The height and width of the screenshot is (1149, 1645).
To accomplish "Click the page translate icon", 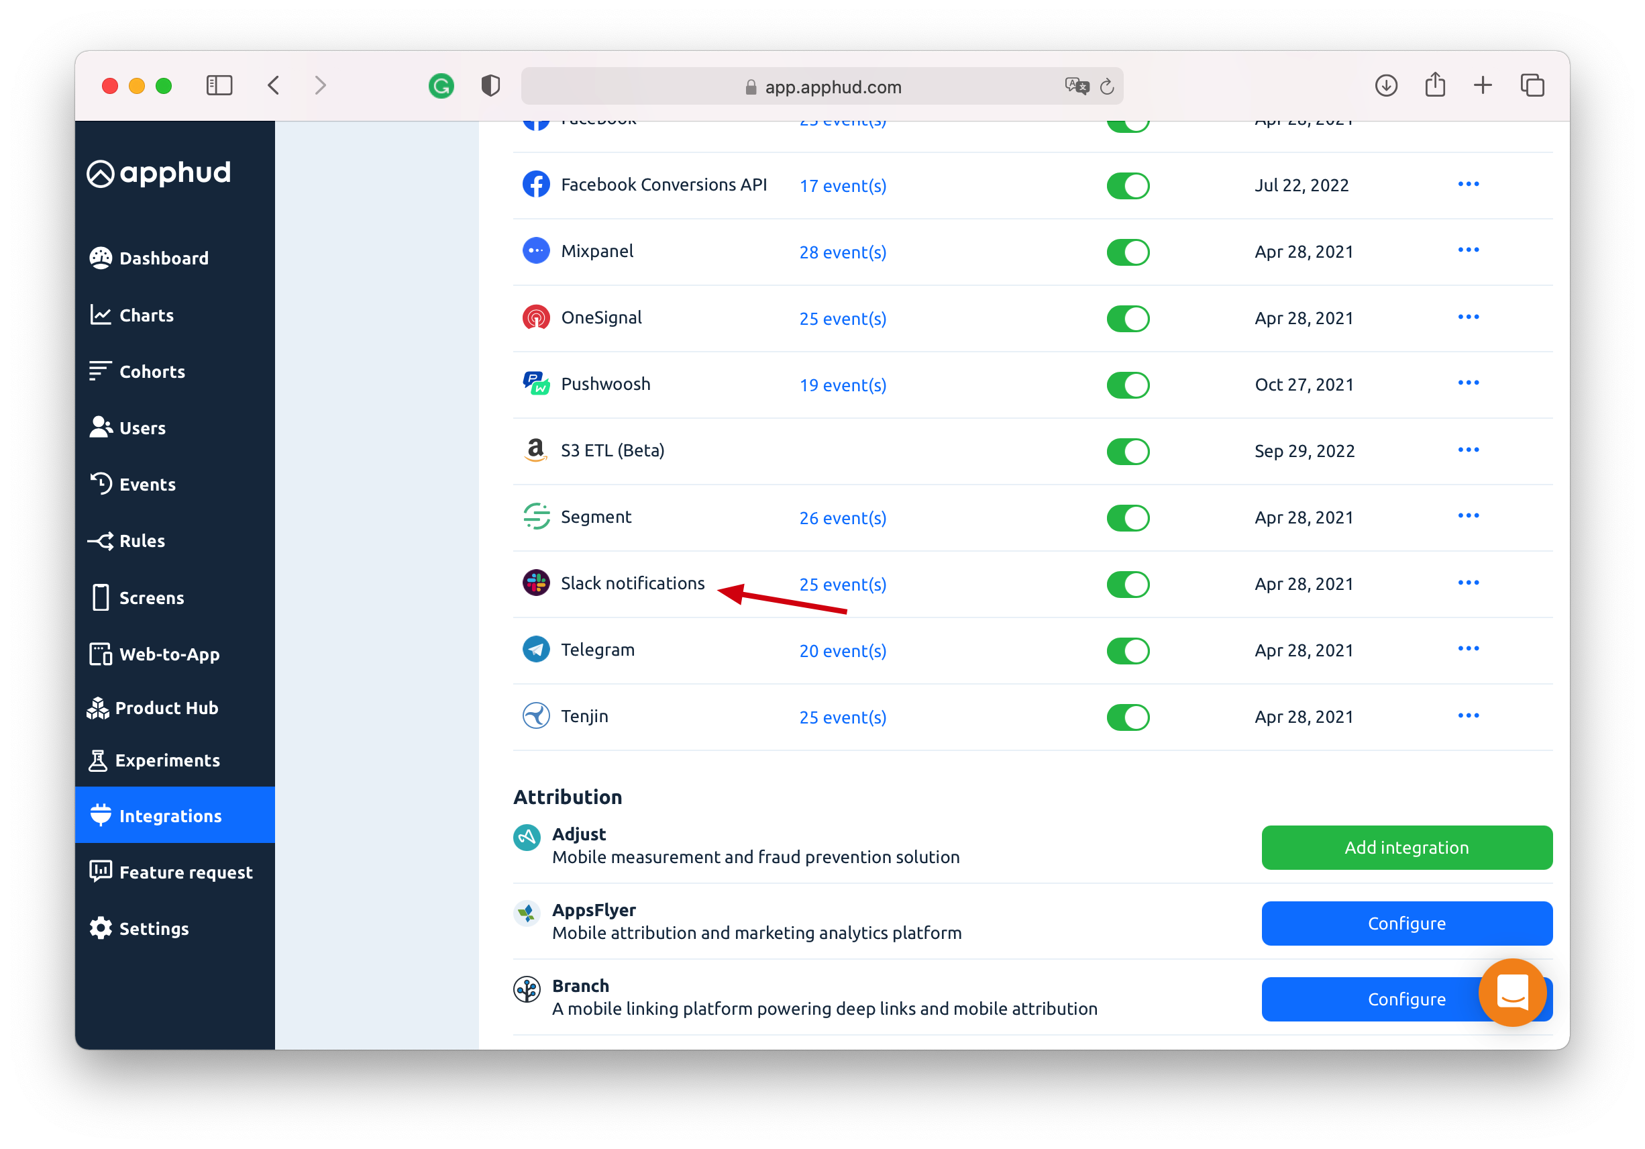I will [x=1076, y=87].
